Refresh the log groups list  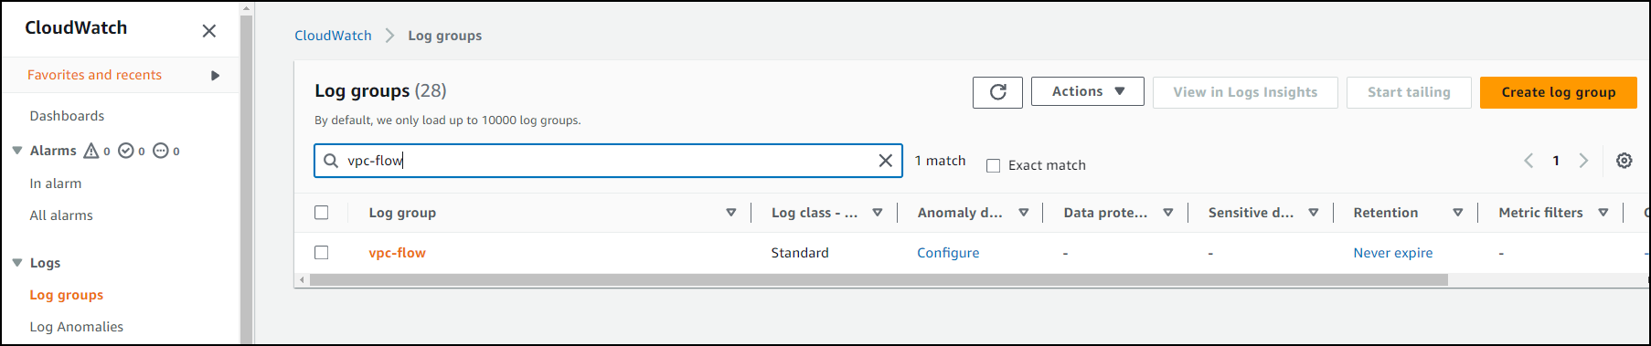(997, 92)
